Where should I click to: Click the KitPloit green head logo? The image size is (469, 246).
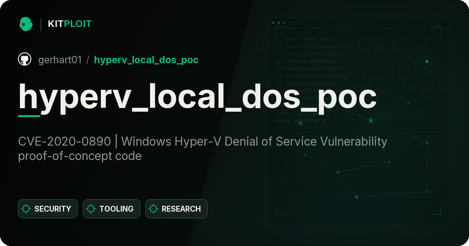[26, 24]
